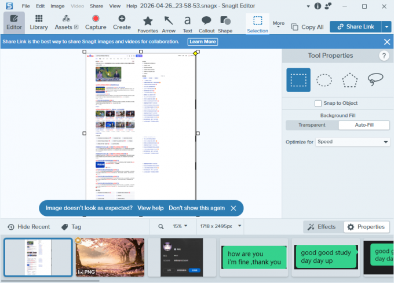Choose the elliptical selection shape

click(324, 80)
